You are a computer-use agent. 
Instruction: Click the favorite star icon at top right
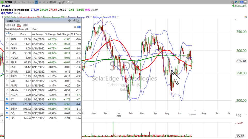coord(233,2)
